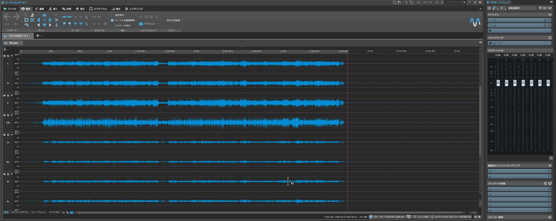Select the スクロール表示 radio option
The width and height of the screenshot is (556, 221).
(112, 26)
